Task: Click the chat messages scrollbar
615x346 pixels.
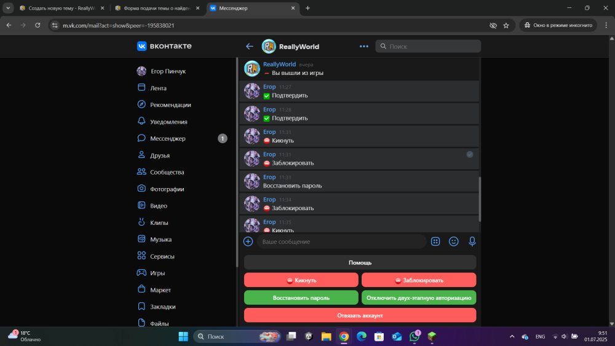Action: 479,199
